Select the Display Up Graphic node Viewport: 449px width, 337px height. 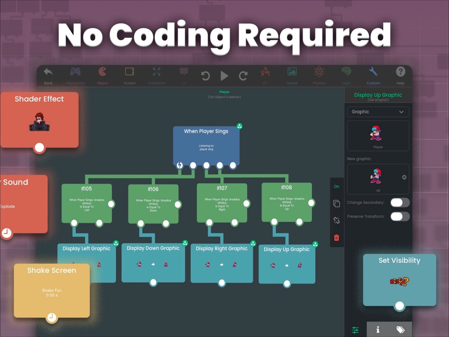pyautogui.click(x=286, y=264)
